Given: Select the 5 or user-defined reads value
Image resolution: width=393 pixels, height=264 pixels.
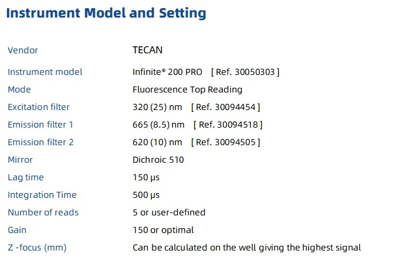Looking at the screenshot, I should [x=169, y=212].
